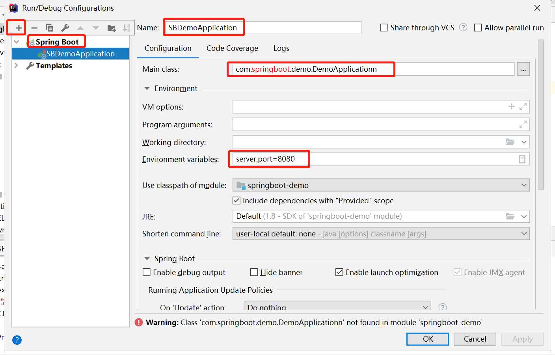This screenshot has width=555, height=355.
Task: Copy the selected configuration
Action: coord(50,28)
